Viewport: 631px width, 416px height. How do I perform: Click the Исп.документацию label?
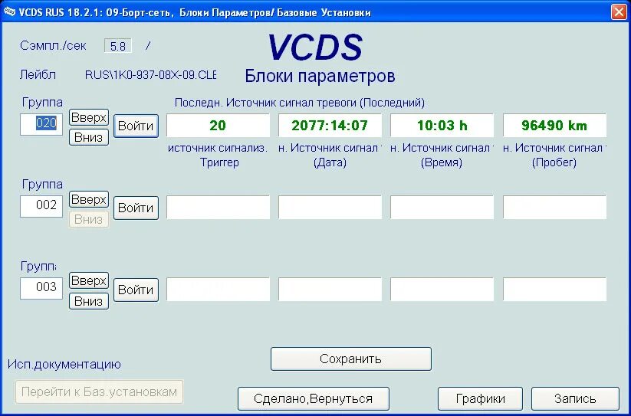point(64,365)
